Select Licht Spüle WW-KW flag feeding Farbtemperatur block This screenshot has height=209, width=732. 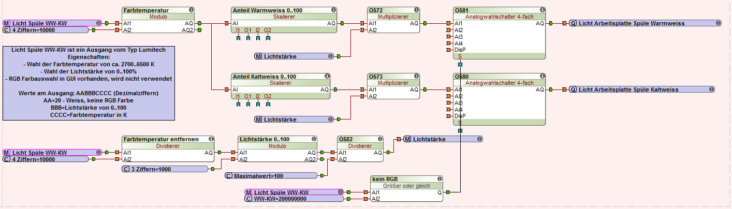click(52, 23)
